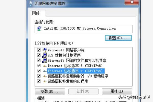Click the Intel PRO/1000 network adapter icon
This screenshot has width=153, height=102.
39,29
